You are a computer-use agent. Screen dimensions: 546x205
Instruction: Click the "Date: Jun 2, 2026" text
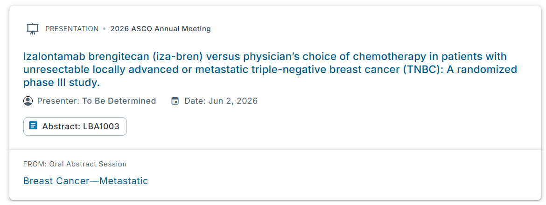tap(221, 101)
